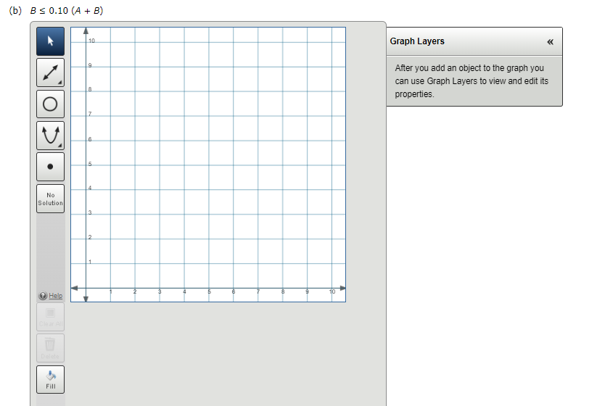Click the x-axis label 1

111,292
